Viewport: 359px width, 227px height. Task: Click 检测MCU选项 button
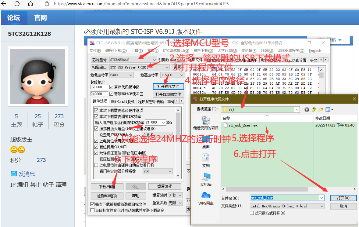coord(107,196)
